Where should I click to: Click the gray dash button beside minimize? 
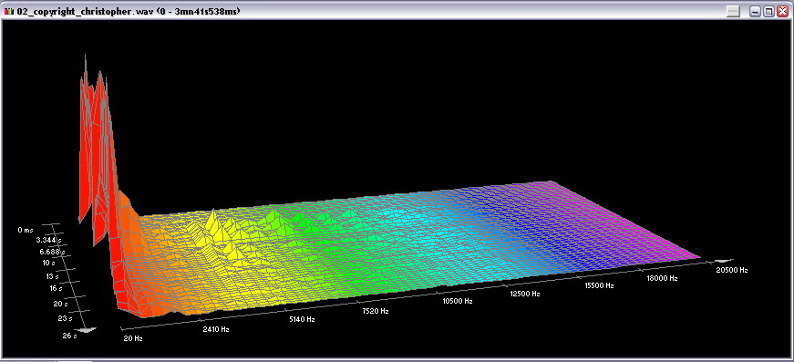coord(733,12)
